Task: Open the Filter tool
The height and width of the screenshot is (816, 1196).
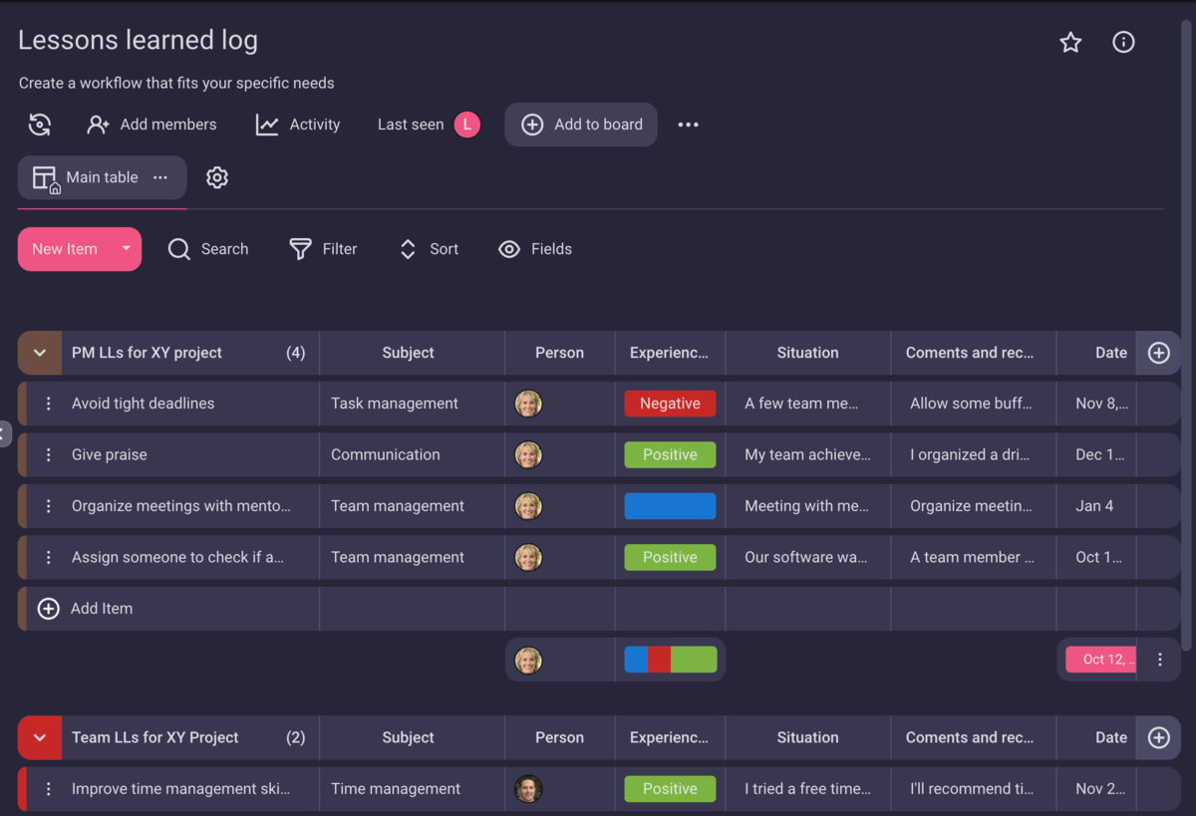Action: pyautogui.click(x=324, y=249)
